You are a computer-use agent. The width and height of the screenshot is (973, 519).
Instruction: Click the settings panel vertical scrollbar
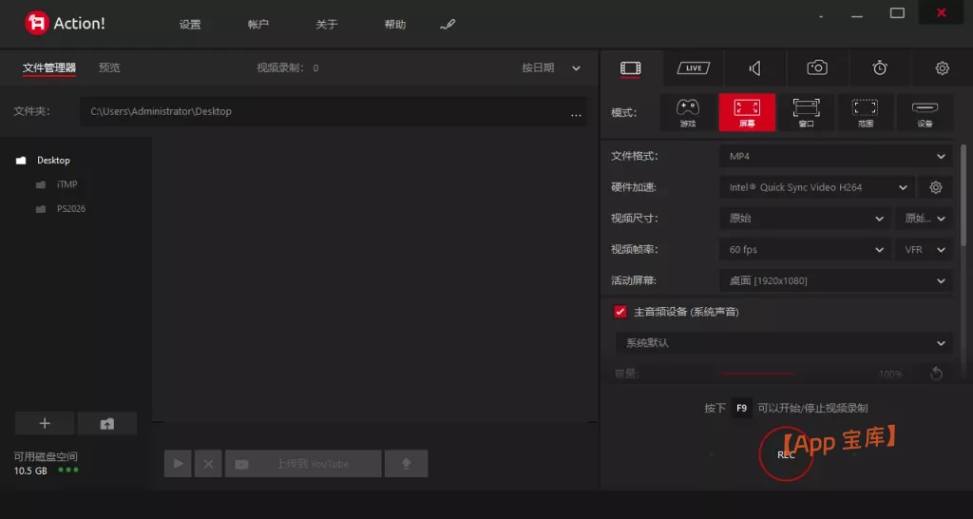pyautogui.click(x=963, y=194)
